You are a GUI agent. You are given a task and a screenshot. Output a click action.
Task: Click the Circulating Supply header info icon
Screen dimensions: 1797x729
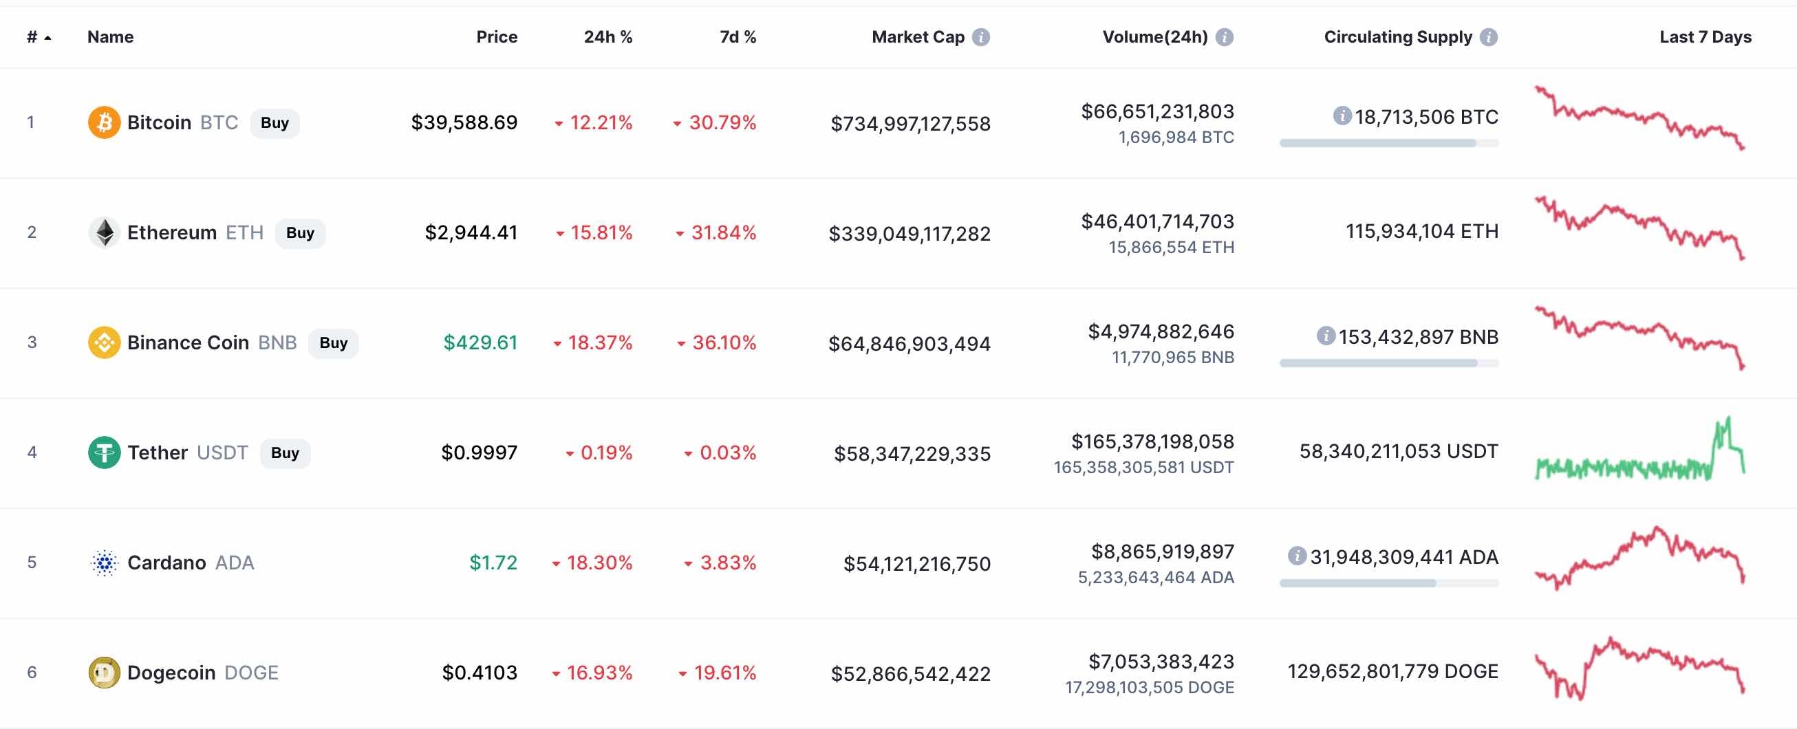pyautogui.click(x=1489, y=37)
